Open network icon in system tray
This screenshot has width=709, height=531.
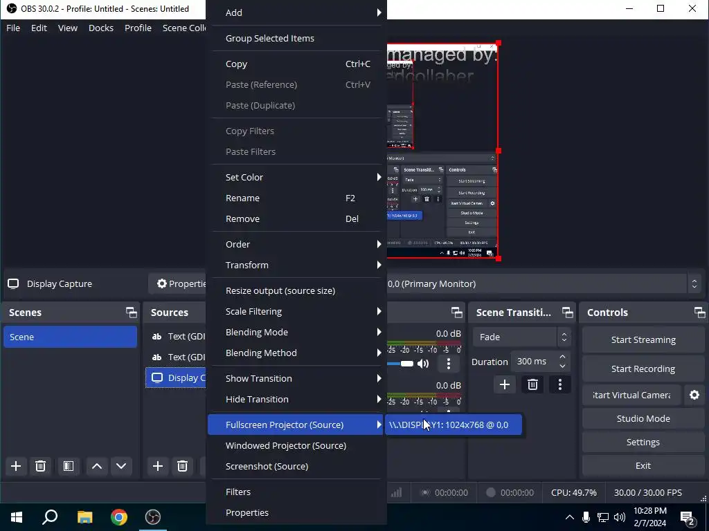click(x=603, y=517)
